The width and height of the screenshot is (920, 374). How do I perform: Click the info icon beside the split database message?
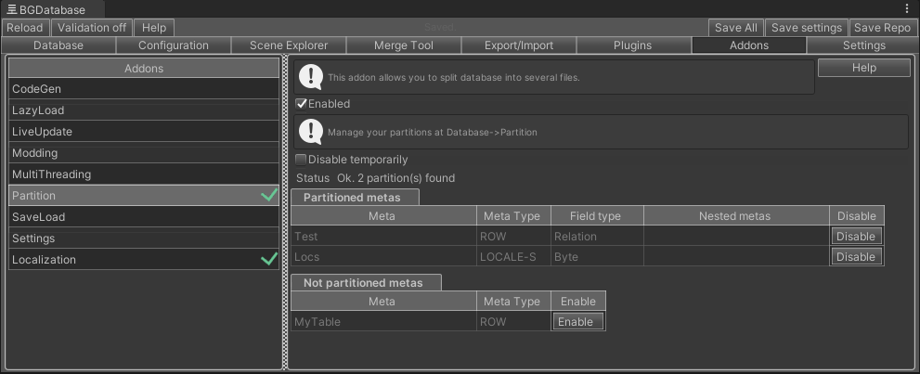pyautogui.click(x=311, y=77)
